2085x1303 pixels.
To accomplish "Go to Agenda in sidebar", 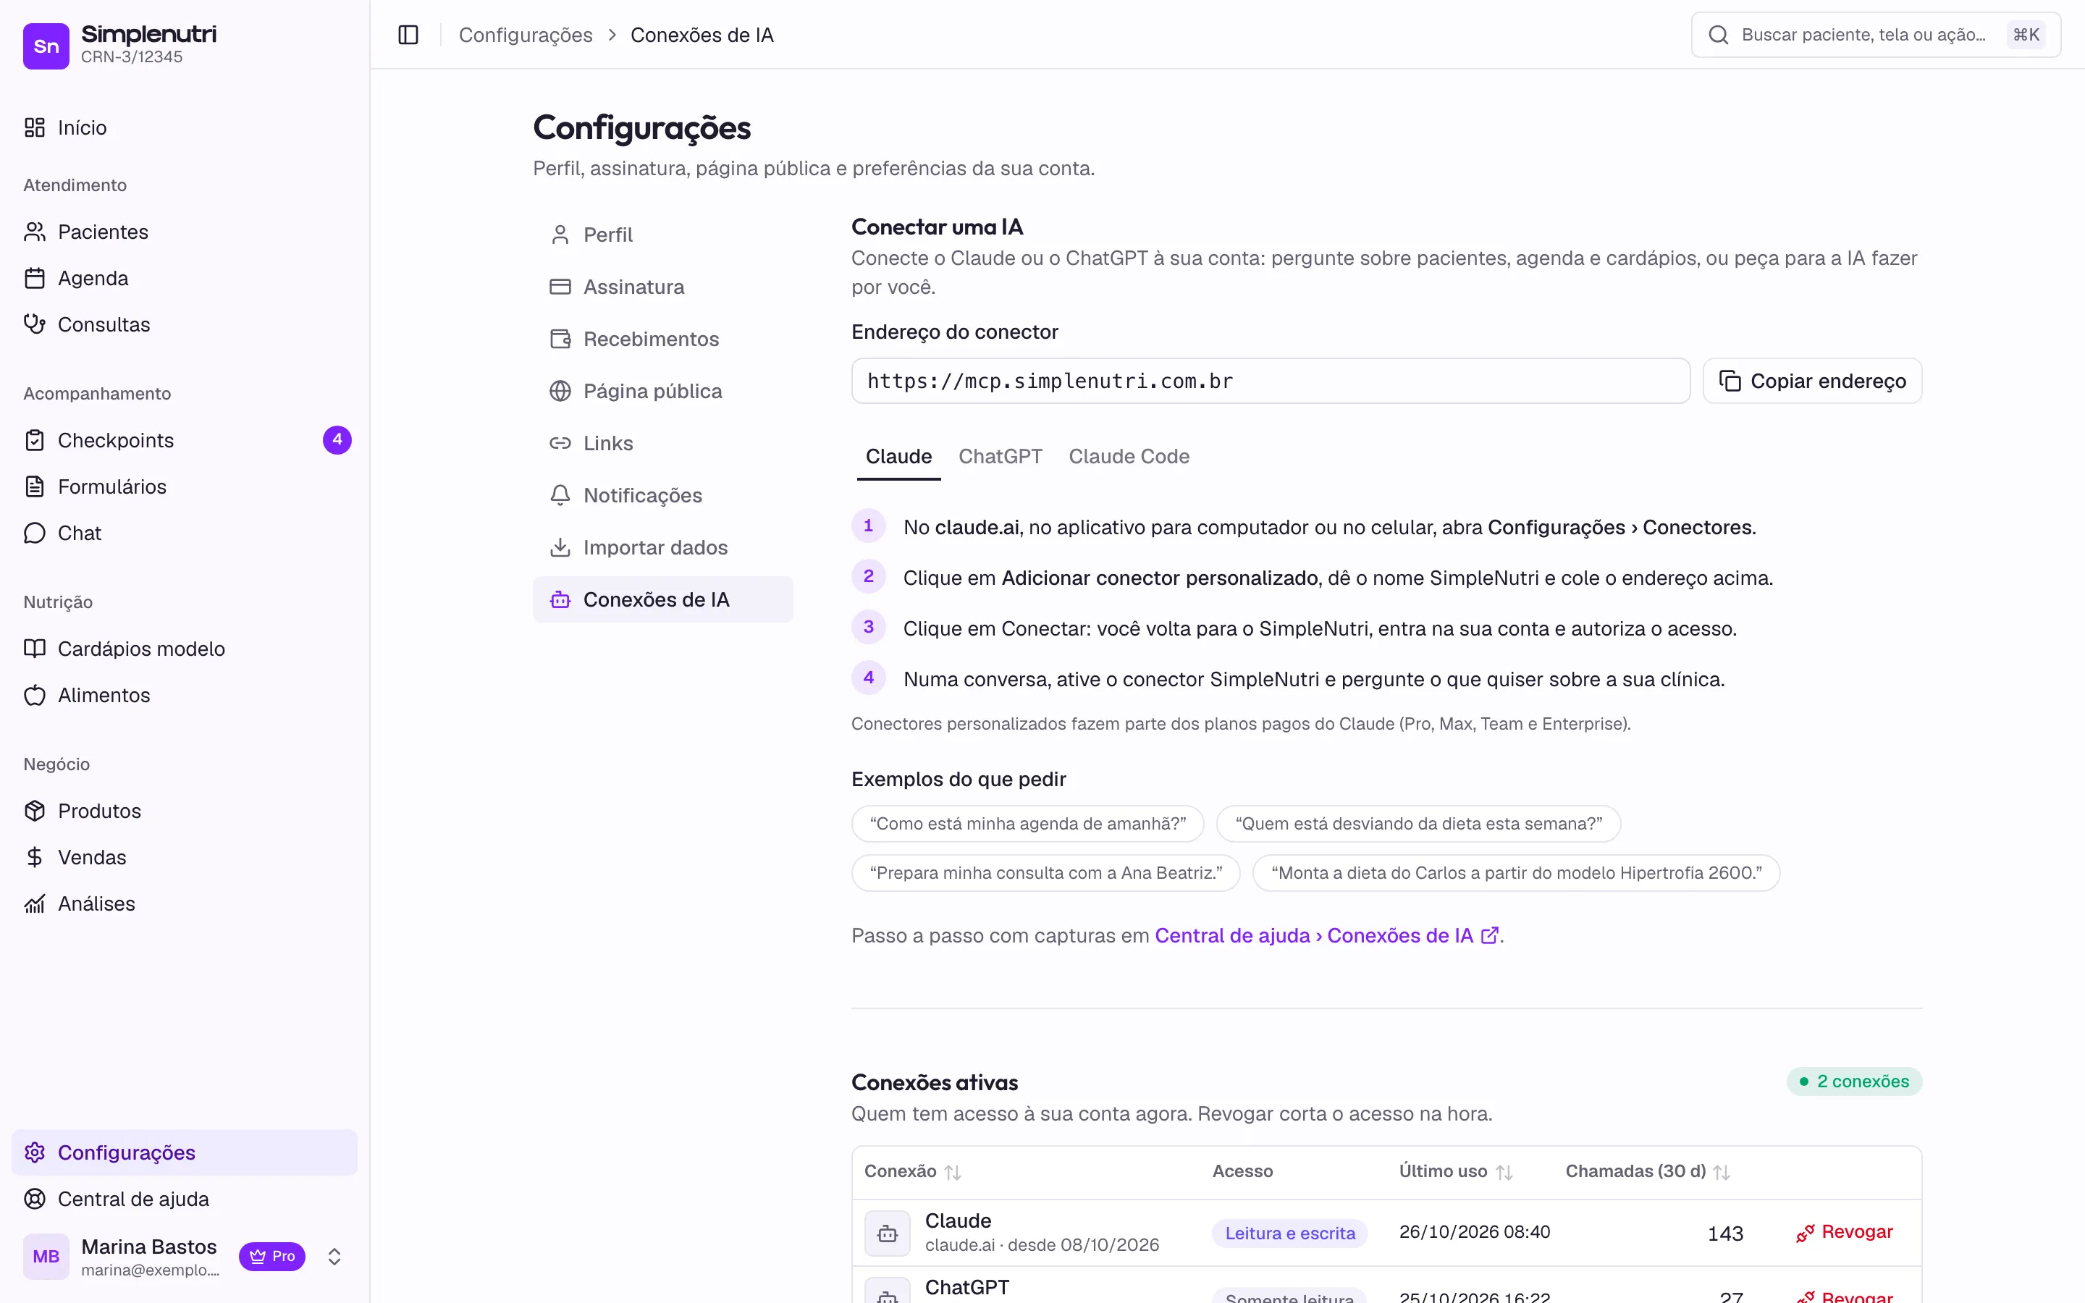I will (185, 279).
